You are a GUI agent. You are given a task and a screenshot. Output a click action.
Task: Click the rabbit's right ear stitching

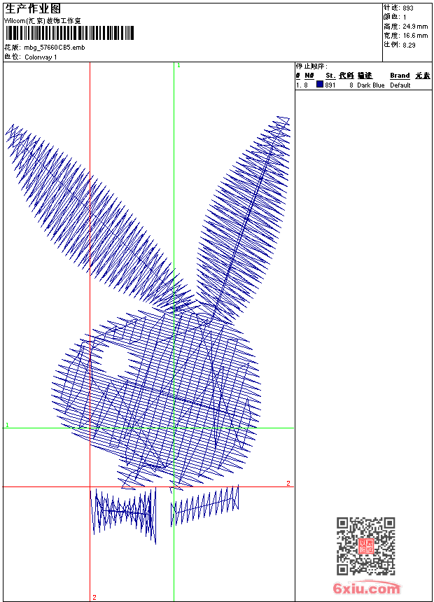245,217
